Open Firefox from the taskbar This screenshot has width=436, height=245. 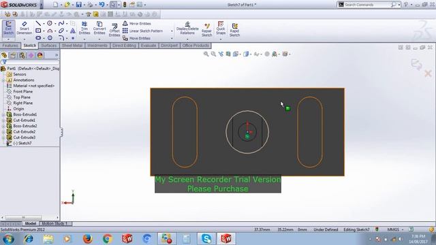click(88, 239)
